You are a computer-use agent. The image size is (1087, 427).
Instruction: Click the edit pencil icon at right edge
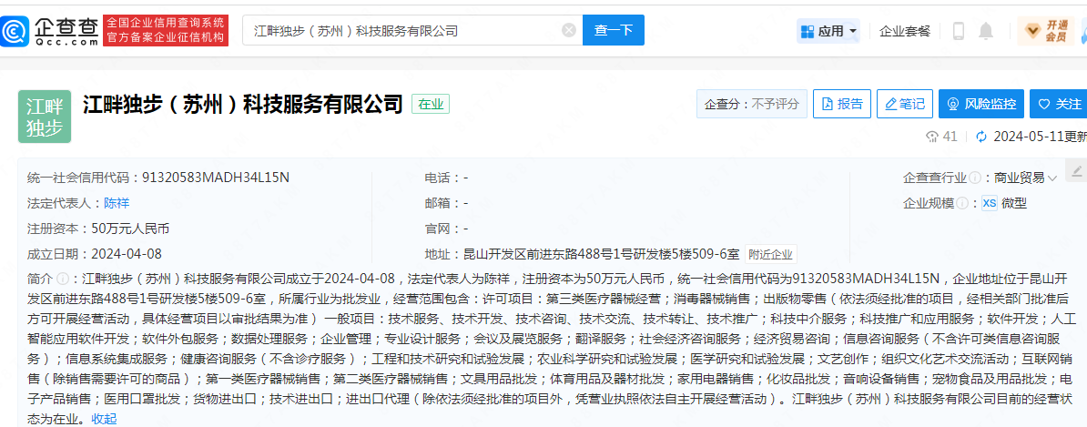(x=1077, y=170)
